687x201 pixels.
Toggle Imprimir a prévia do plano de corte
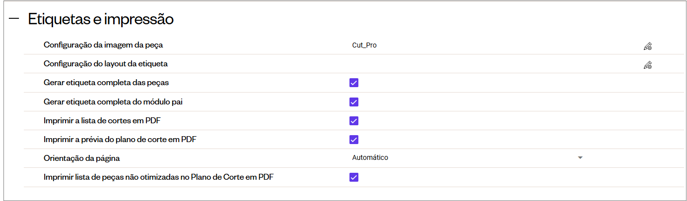coord(354,140)
